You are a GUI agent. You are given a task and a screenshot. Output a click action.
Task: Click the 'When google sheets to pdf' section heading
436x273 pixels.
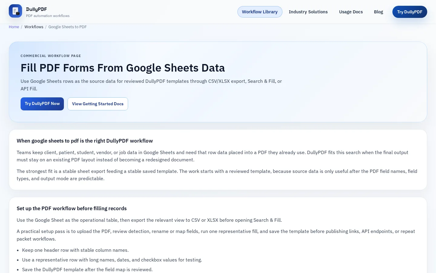coord(85,141)
